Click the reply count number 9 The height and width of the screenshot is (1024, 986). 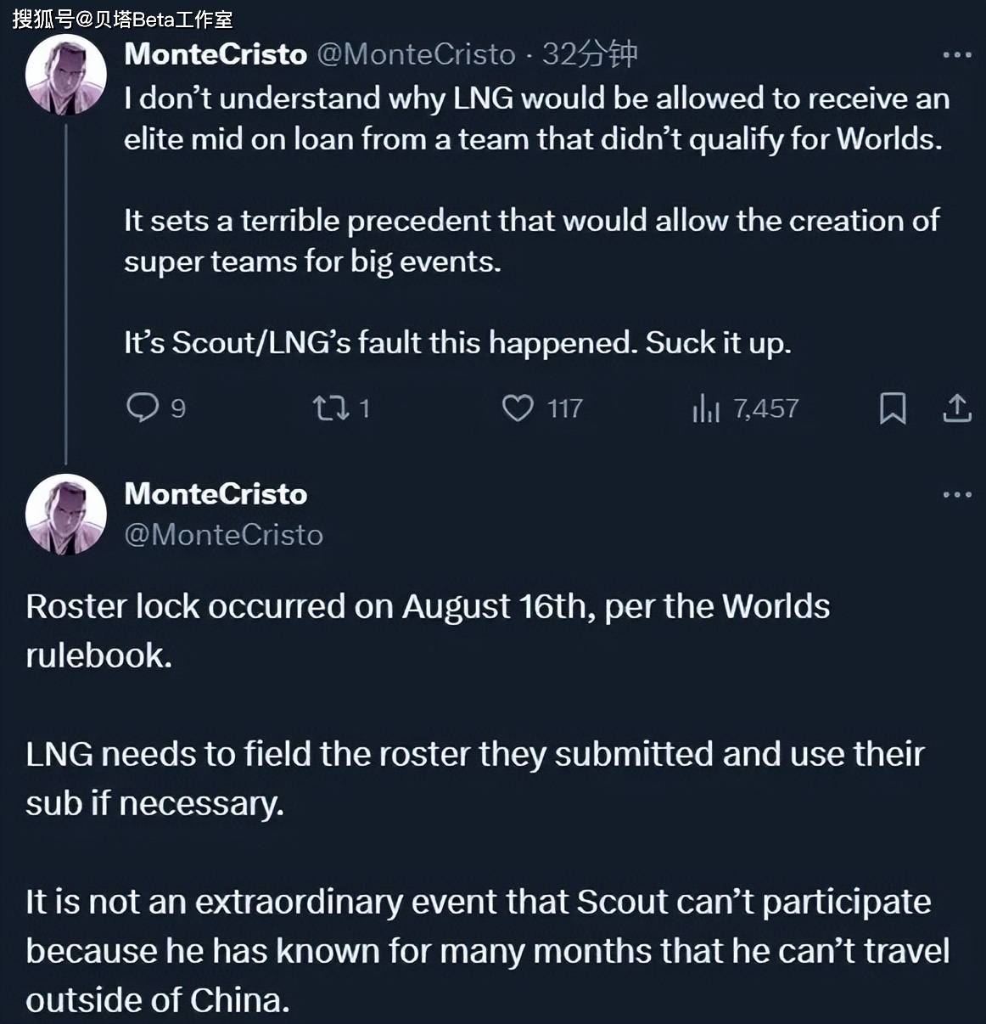click(178, 409)
